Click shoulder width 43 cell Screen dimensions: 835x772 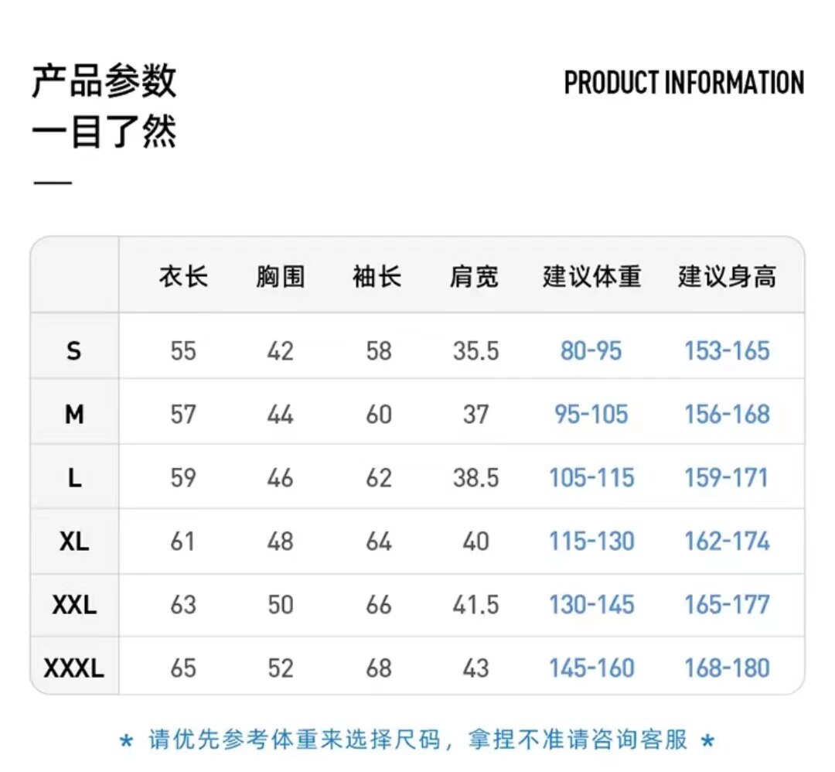(475, 668)
